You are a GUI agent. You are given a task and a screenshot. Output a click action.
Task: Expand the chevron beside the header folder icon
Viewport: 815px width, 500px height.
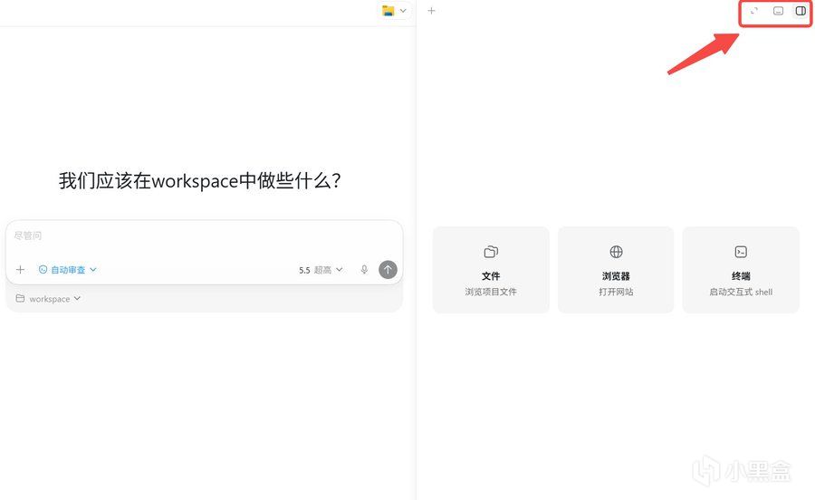(x=403, y=10)
